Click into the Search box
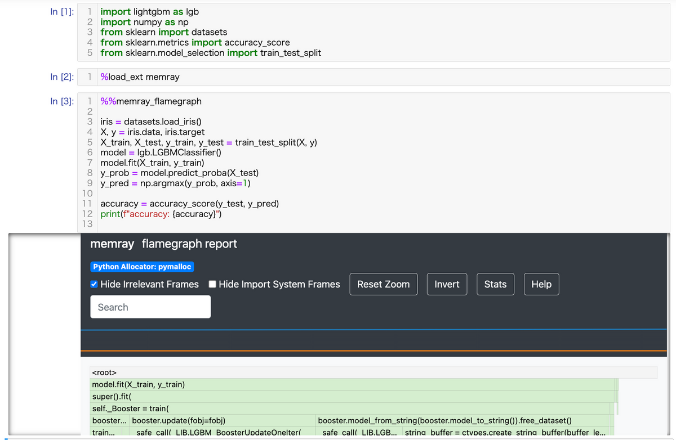The height and width of the screenshot is (440, 676). click(150, 307)
